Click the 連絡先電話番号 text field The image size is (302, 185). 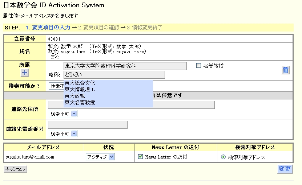click(x=88, y=125)
